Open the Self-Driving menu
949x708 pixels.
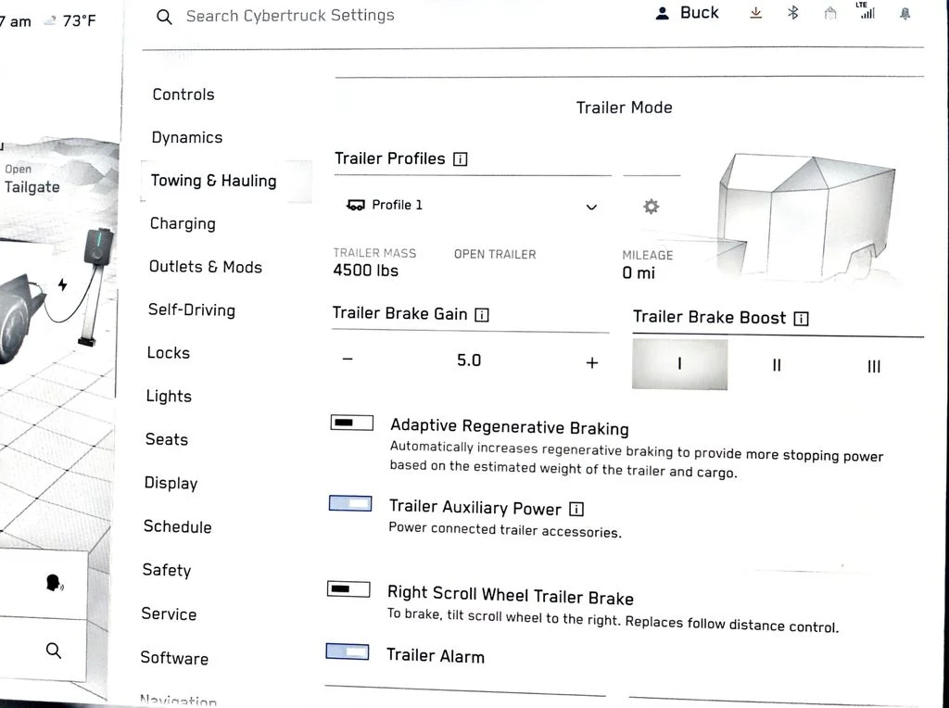(191, 310)
